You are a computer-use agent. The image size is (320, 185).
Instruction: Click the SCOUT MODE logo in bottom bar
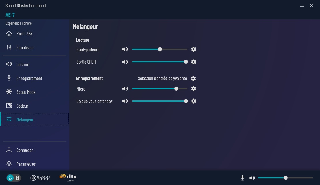coord(40,178)
